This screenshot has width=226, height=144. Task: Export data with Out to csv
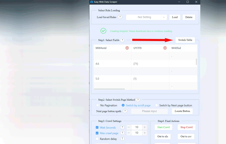tap(186, 136)
